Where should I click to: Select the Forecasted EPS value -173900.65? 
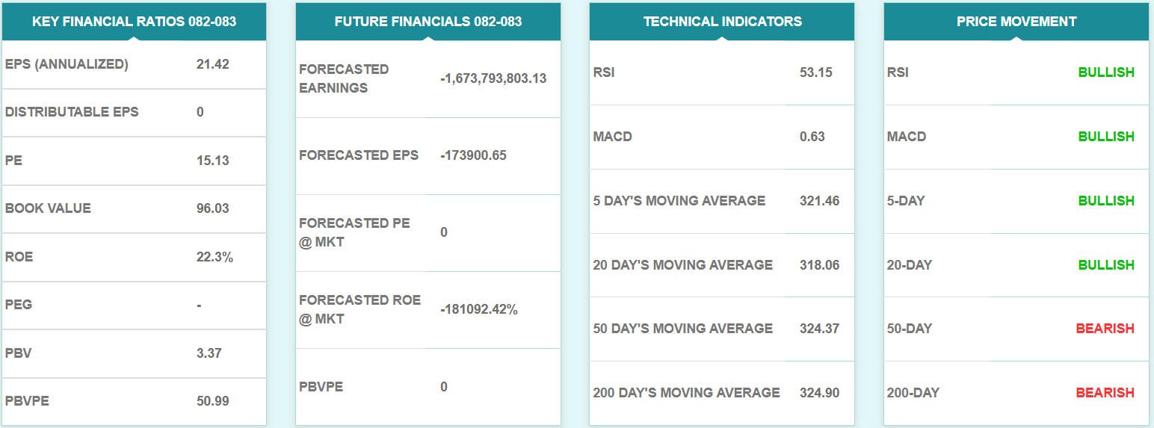(473, 155)
